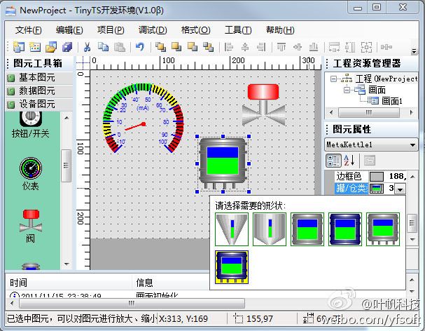Sort properties alphabetically with A-Z button
425x331 pixels.
349,161
